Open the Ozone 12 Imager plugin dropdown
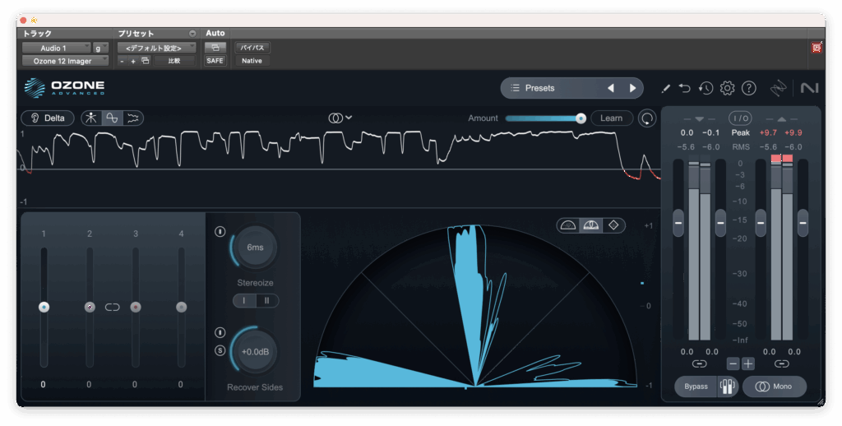The width and height of the screenshot is (842, 426). 65,61
